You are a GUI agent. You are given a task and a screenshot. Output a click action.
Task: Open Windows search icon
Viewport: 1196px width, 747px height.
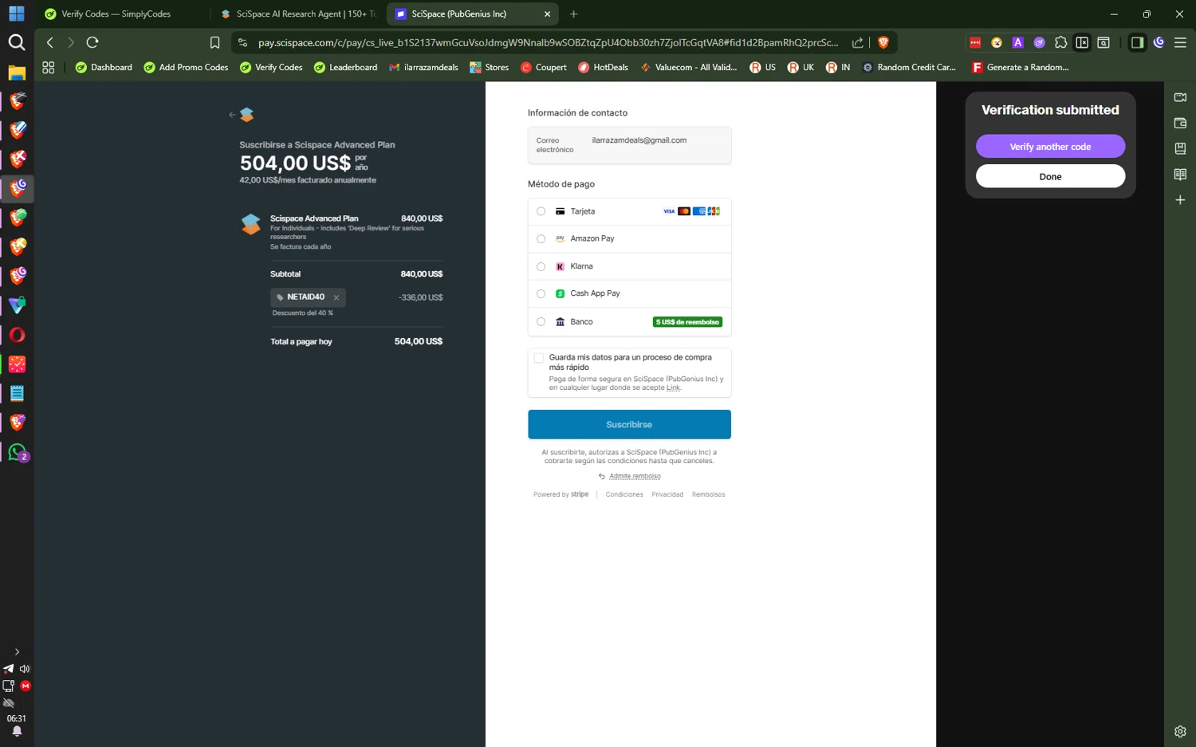17,42
